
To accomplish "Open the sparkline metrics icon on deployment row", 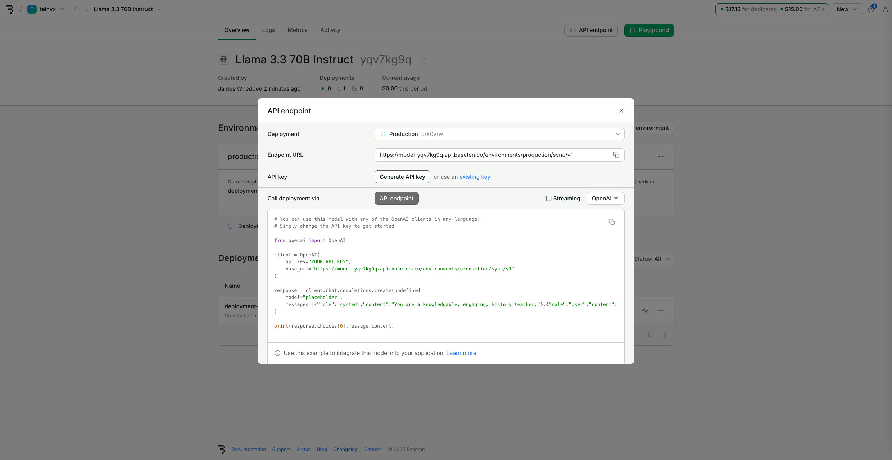I will point(645,310).
